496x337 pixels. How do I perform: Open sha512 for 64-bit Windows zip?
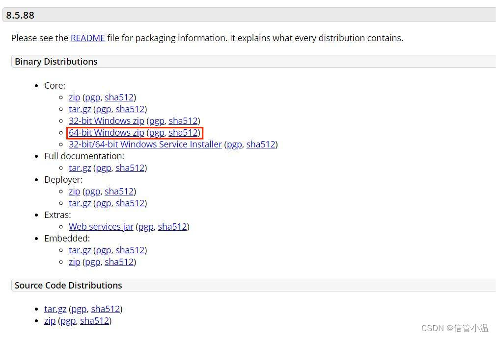[183, 133]
